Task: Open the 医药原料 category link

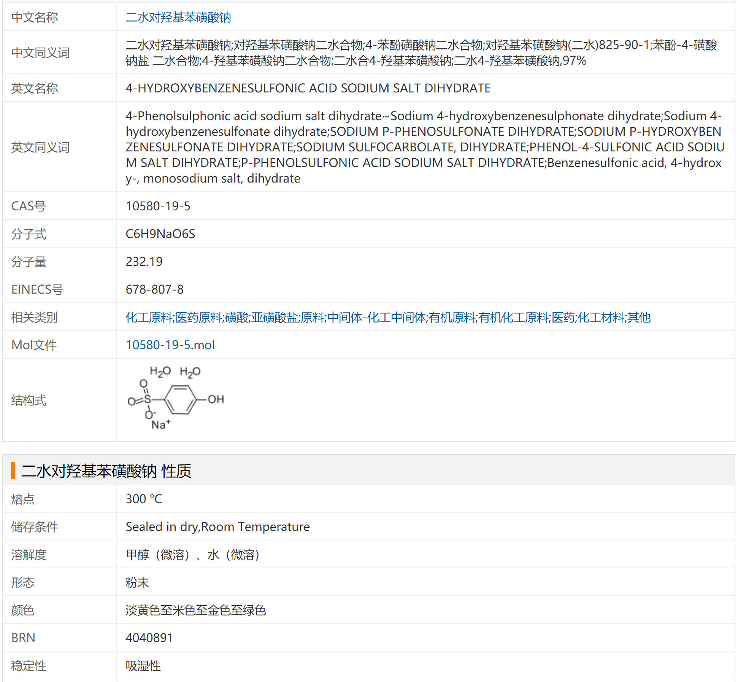Action: click(x=198, y=317)
